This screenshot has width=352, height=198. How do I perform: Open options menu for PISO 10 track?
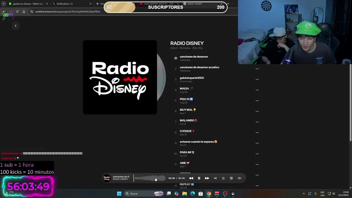click(257, 101)
